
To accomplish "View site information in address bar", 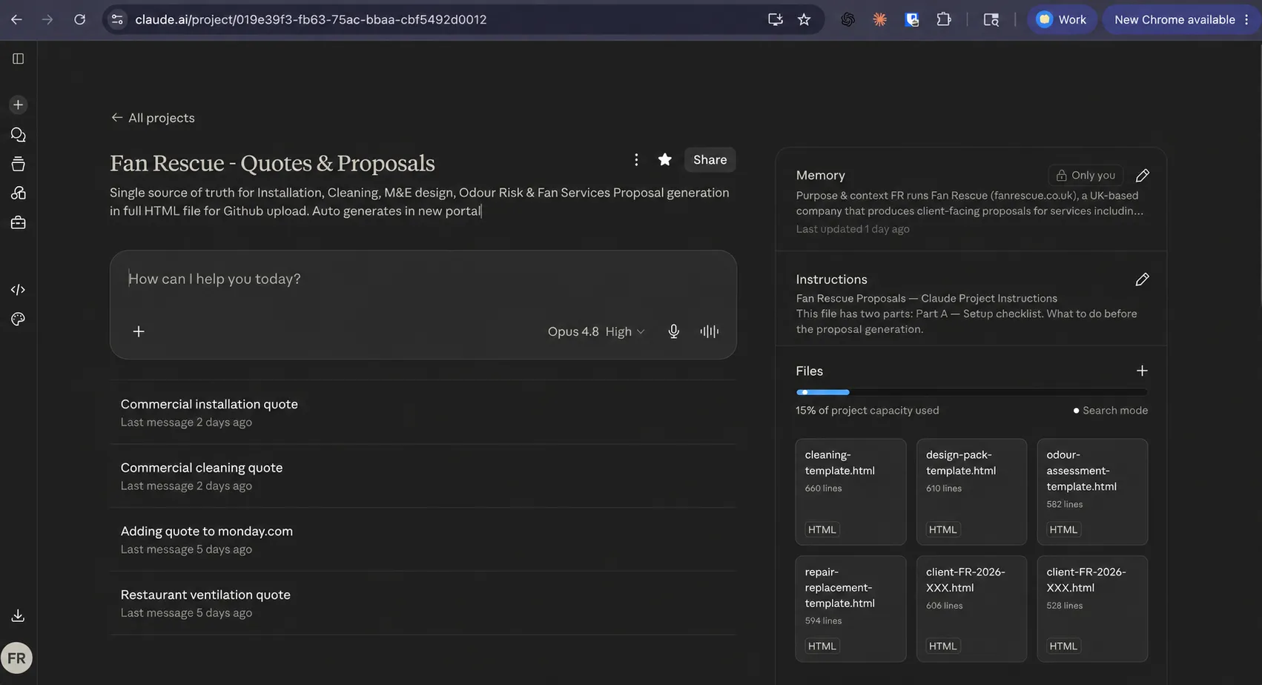I will 117,19.
